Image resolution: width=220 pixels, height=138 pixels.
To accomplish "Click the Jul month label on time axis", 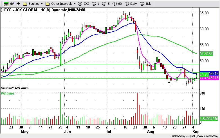I will click(x=109, y=132).
